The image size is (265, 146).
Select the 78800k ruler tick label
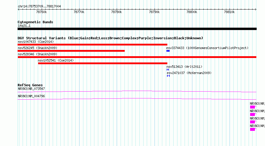pos(192,12)
